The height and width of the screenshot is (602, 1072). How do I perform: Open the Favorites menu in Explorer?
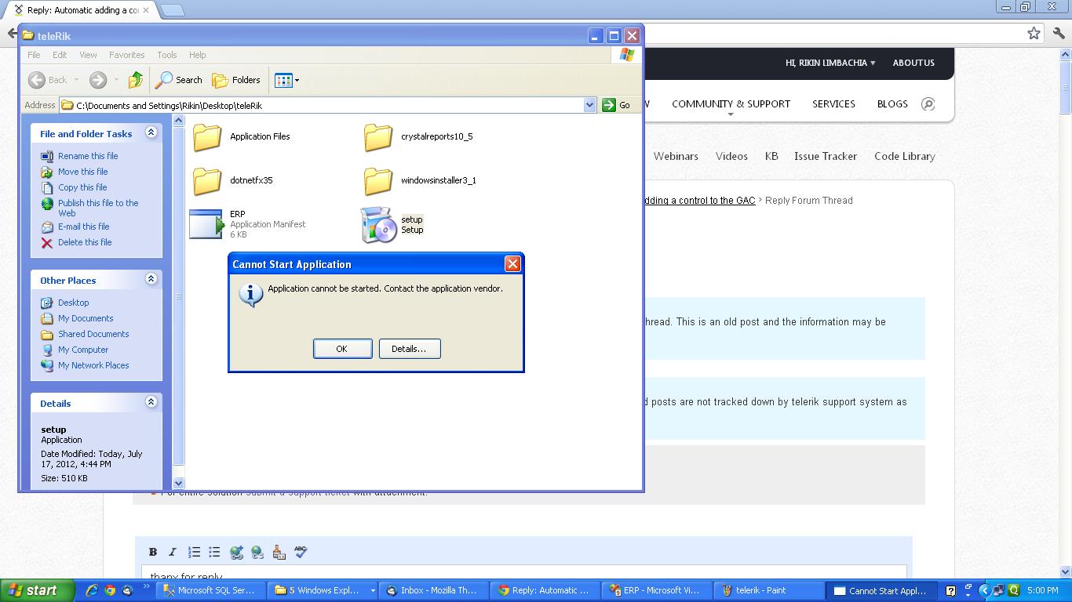click(126, 55)
